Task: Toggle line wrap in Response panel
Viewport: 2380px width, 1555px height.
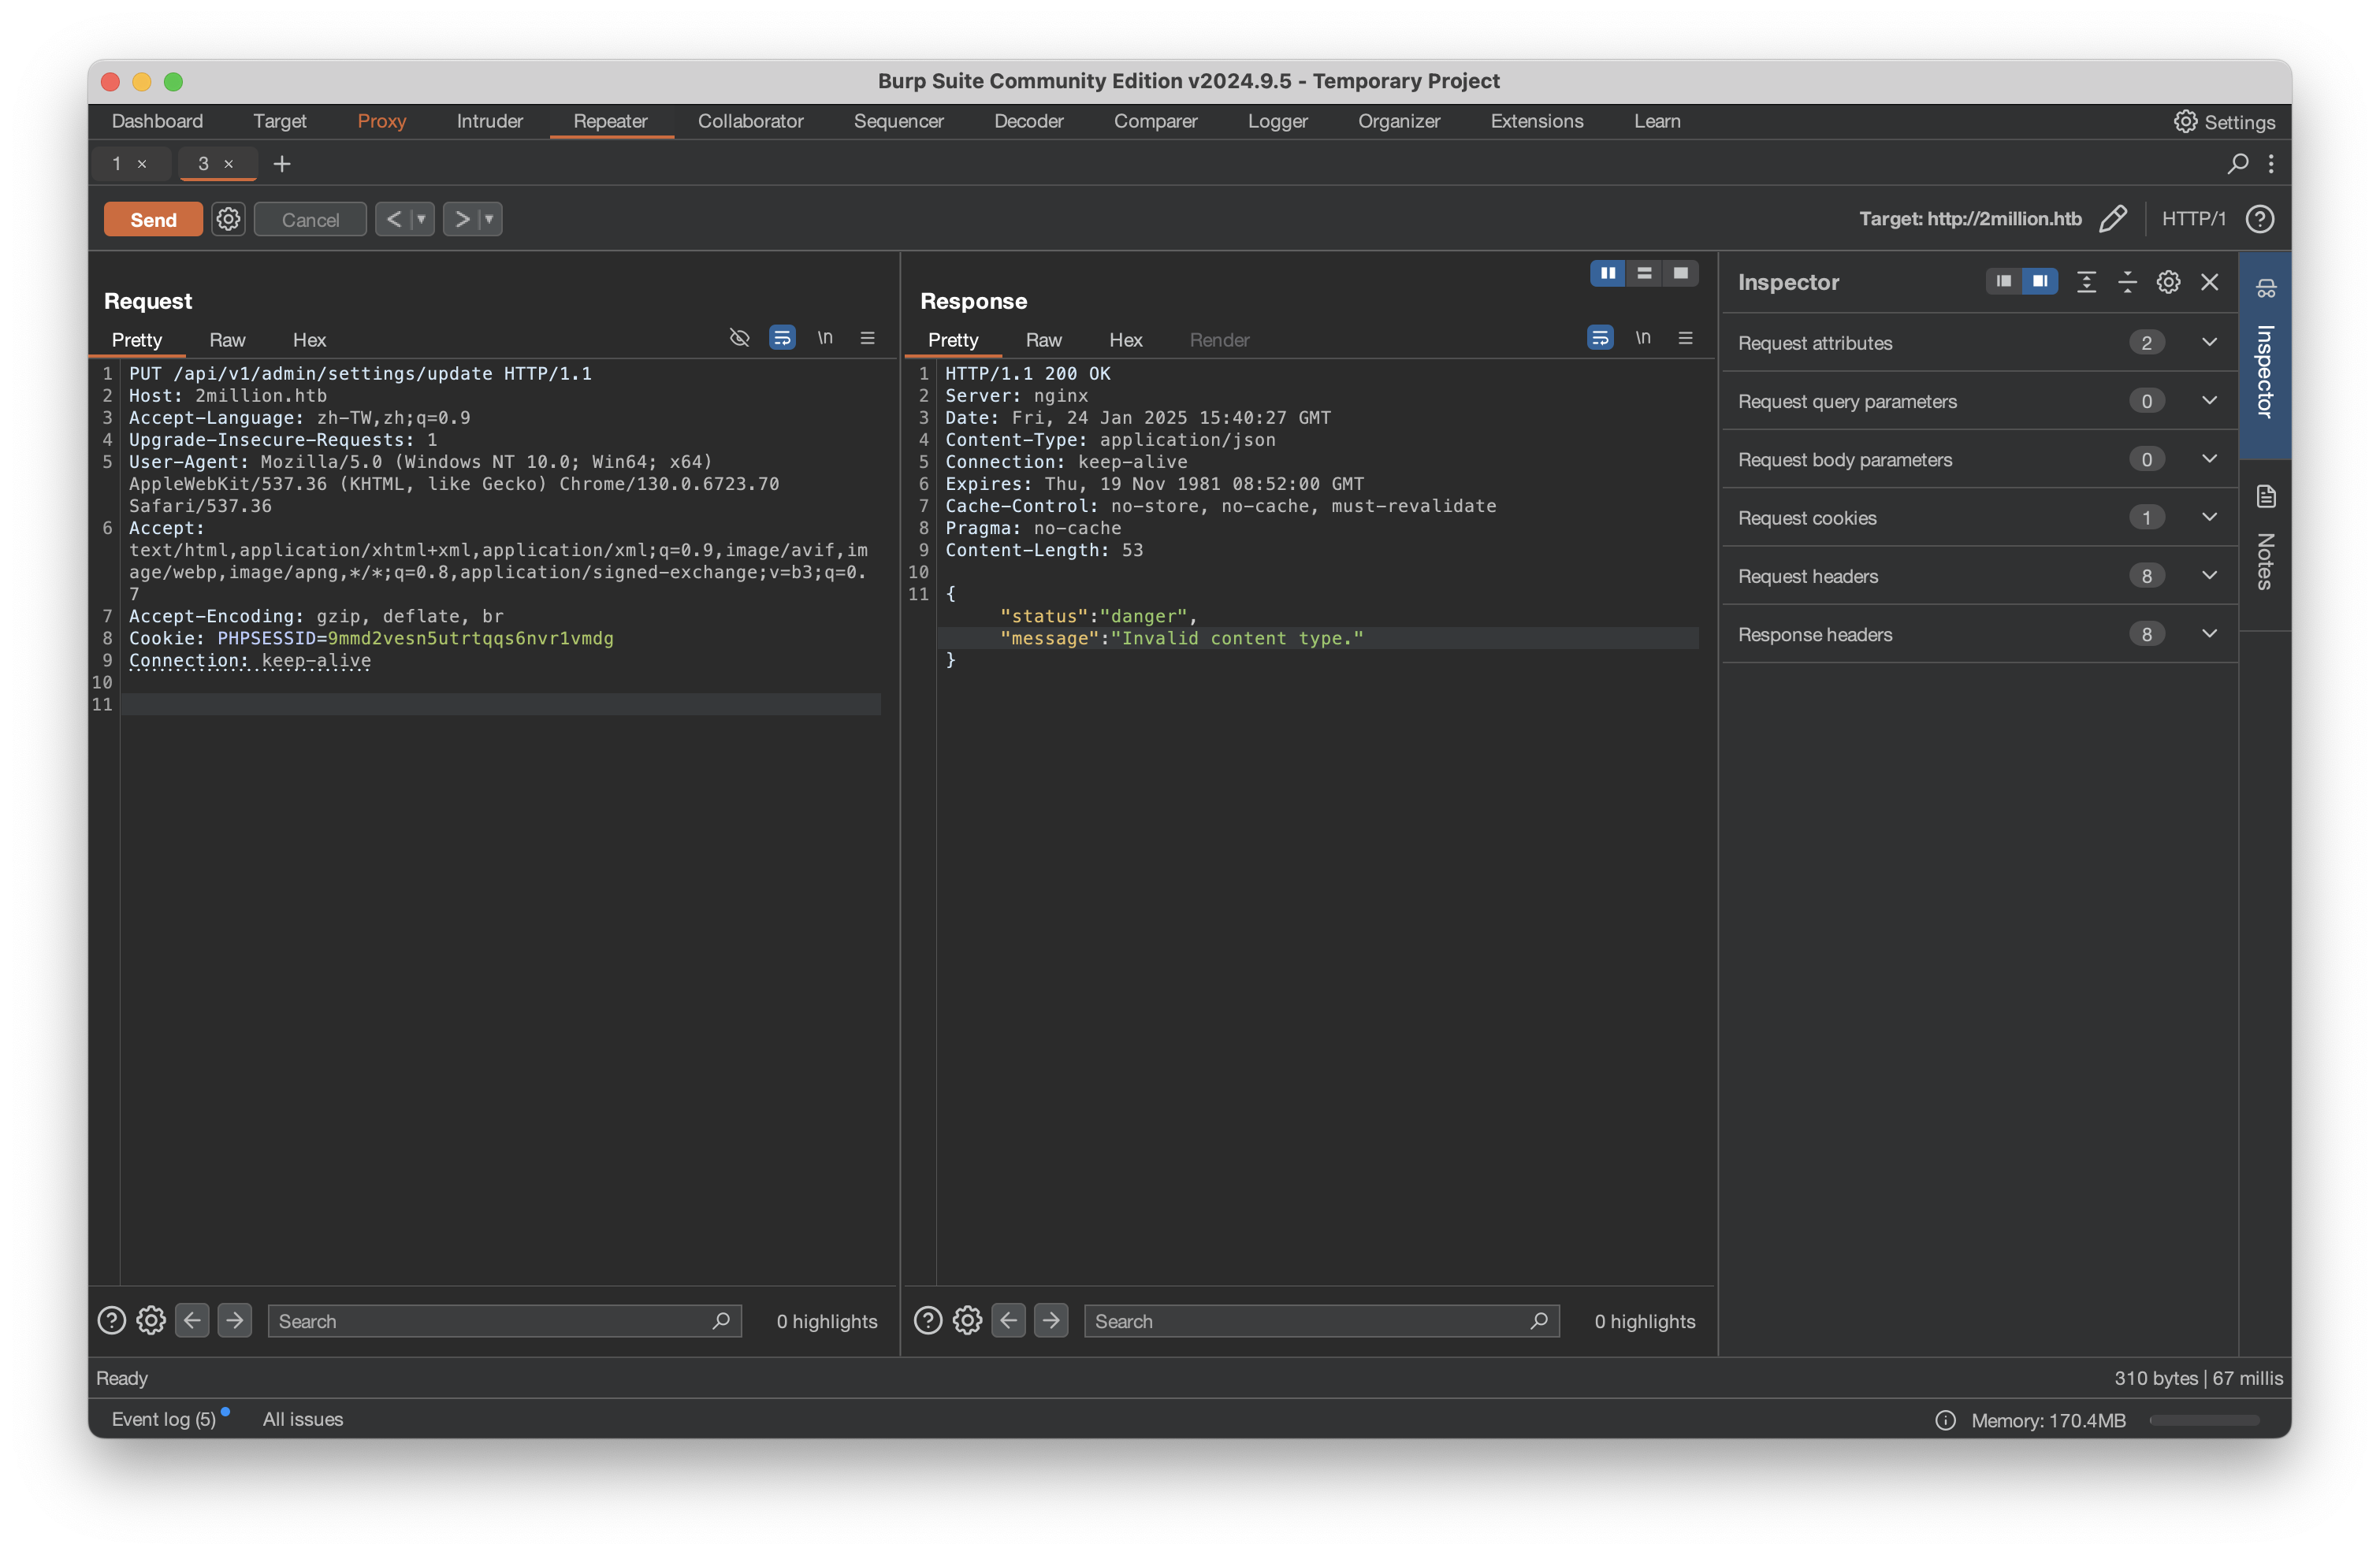Action: 1600,338
